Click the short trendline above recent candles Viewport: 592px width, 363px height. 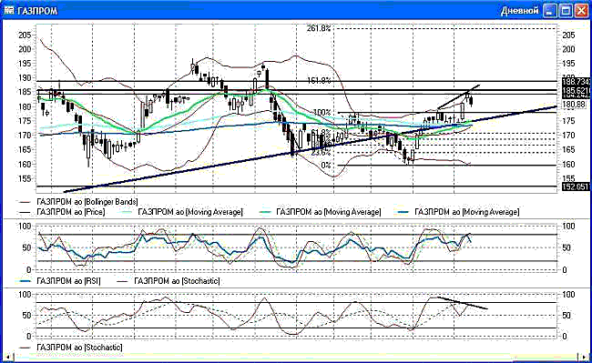[x=459, y=97]
